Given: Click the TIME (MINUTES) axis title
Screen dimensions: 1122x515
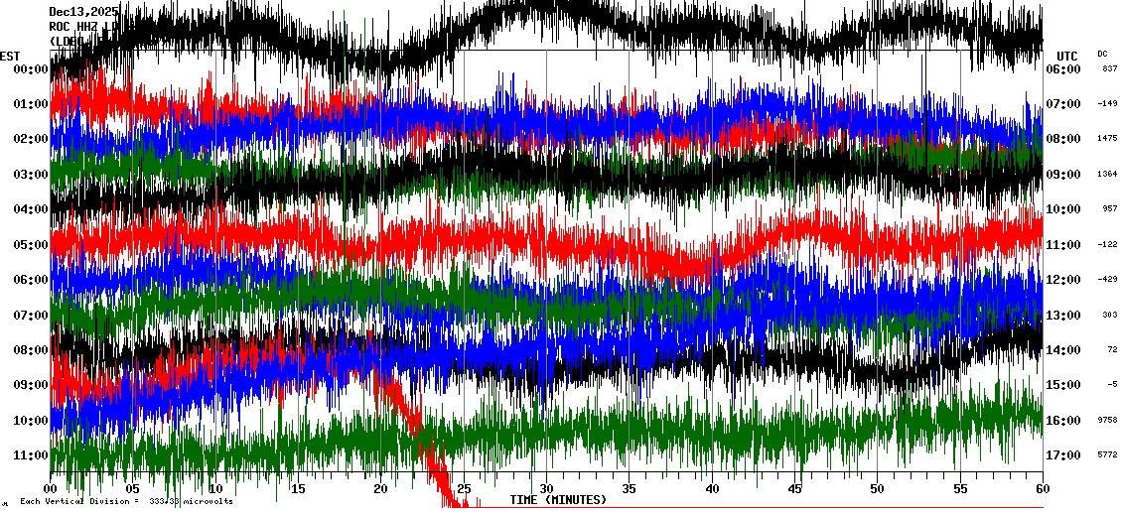Looking at the screenshot, I should (558, 500).
